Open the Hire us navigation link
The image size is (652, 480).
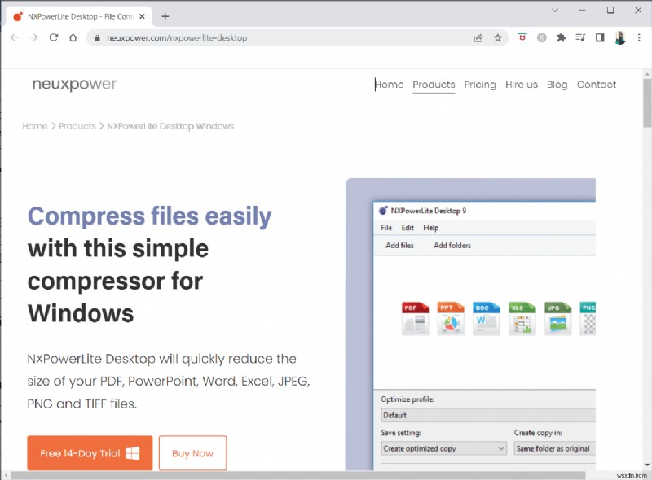522,85
